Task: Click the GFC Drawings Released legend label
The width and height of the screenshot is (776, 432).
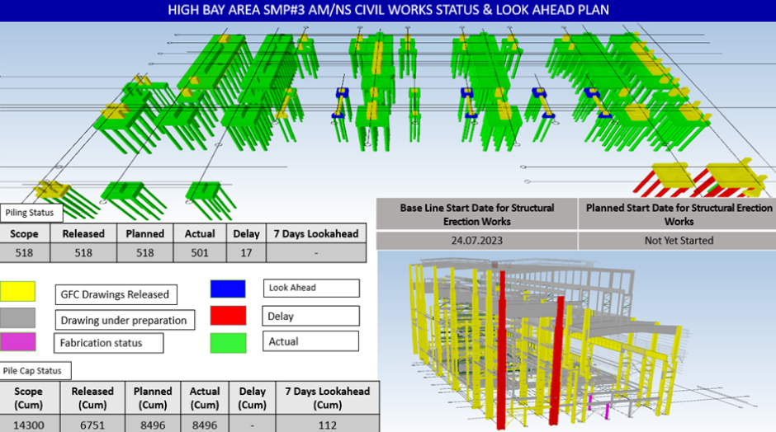Action: [x=115, y=294]
